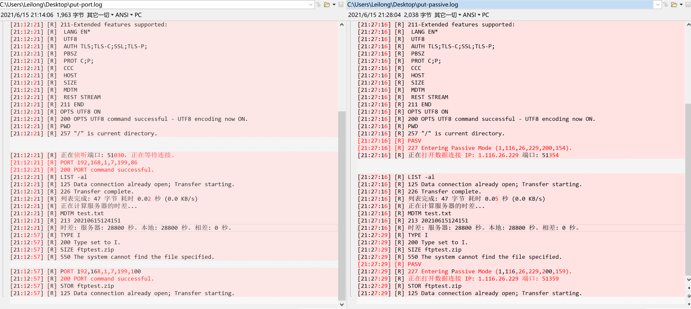
Task: Expand right file path history dropdown
Action: tap(658, 5)
